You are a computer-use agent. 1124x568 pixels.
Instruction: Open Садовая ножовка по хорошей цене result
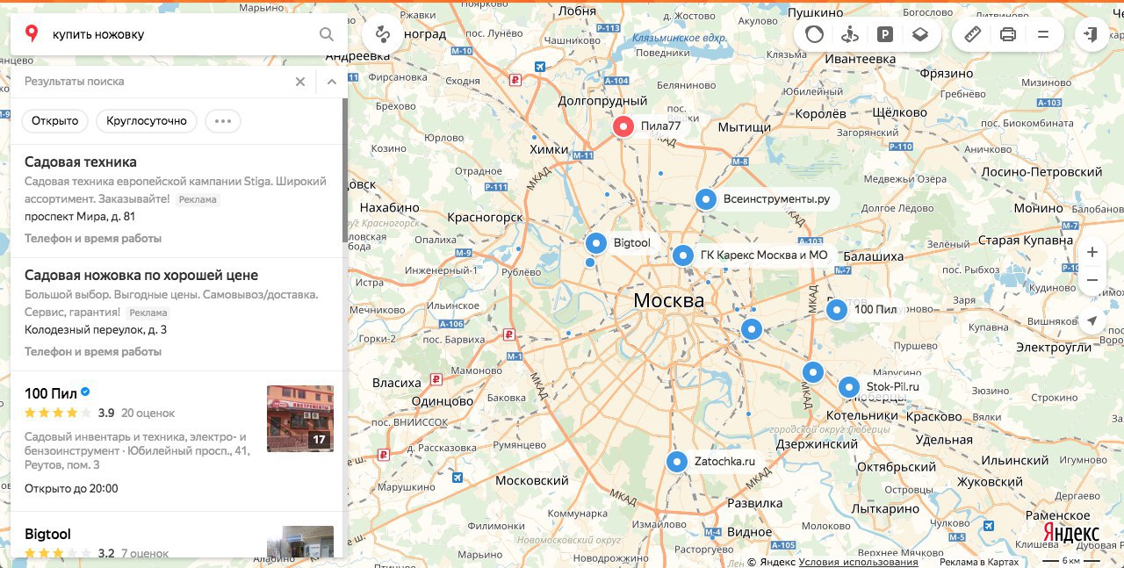pyautogui.click(x=141, y=276)
